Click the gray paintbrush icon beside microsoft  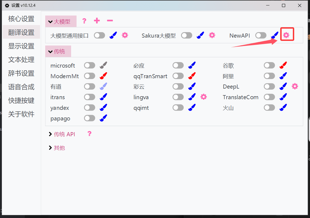pos(103,65)
